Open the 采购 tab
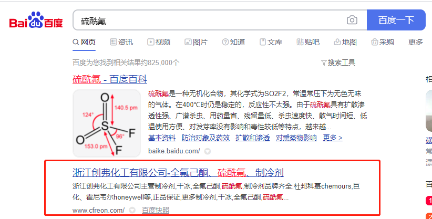 (x=383, y=42)
